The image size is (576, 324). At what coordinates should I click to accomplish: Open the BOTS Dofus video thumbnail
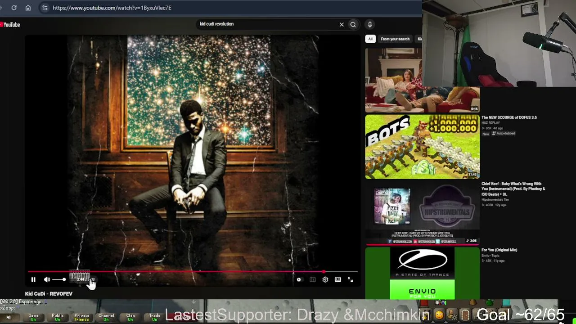pyautogui.click(x=422, y=147)
